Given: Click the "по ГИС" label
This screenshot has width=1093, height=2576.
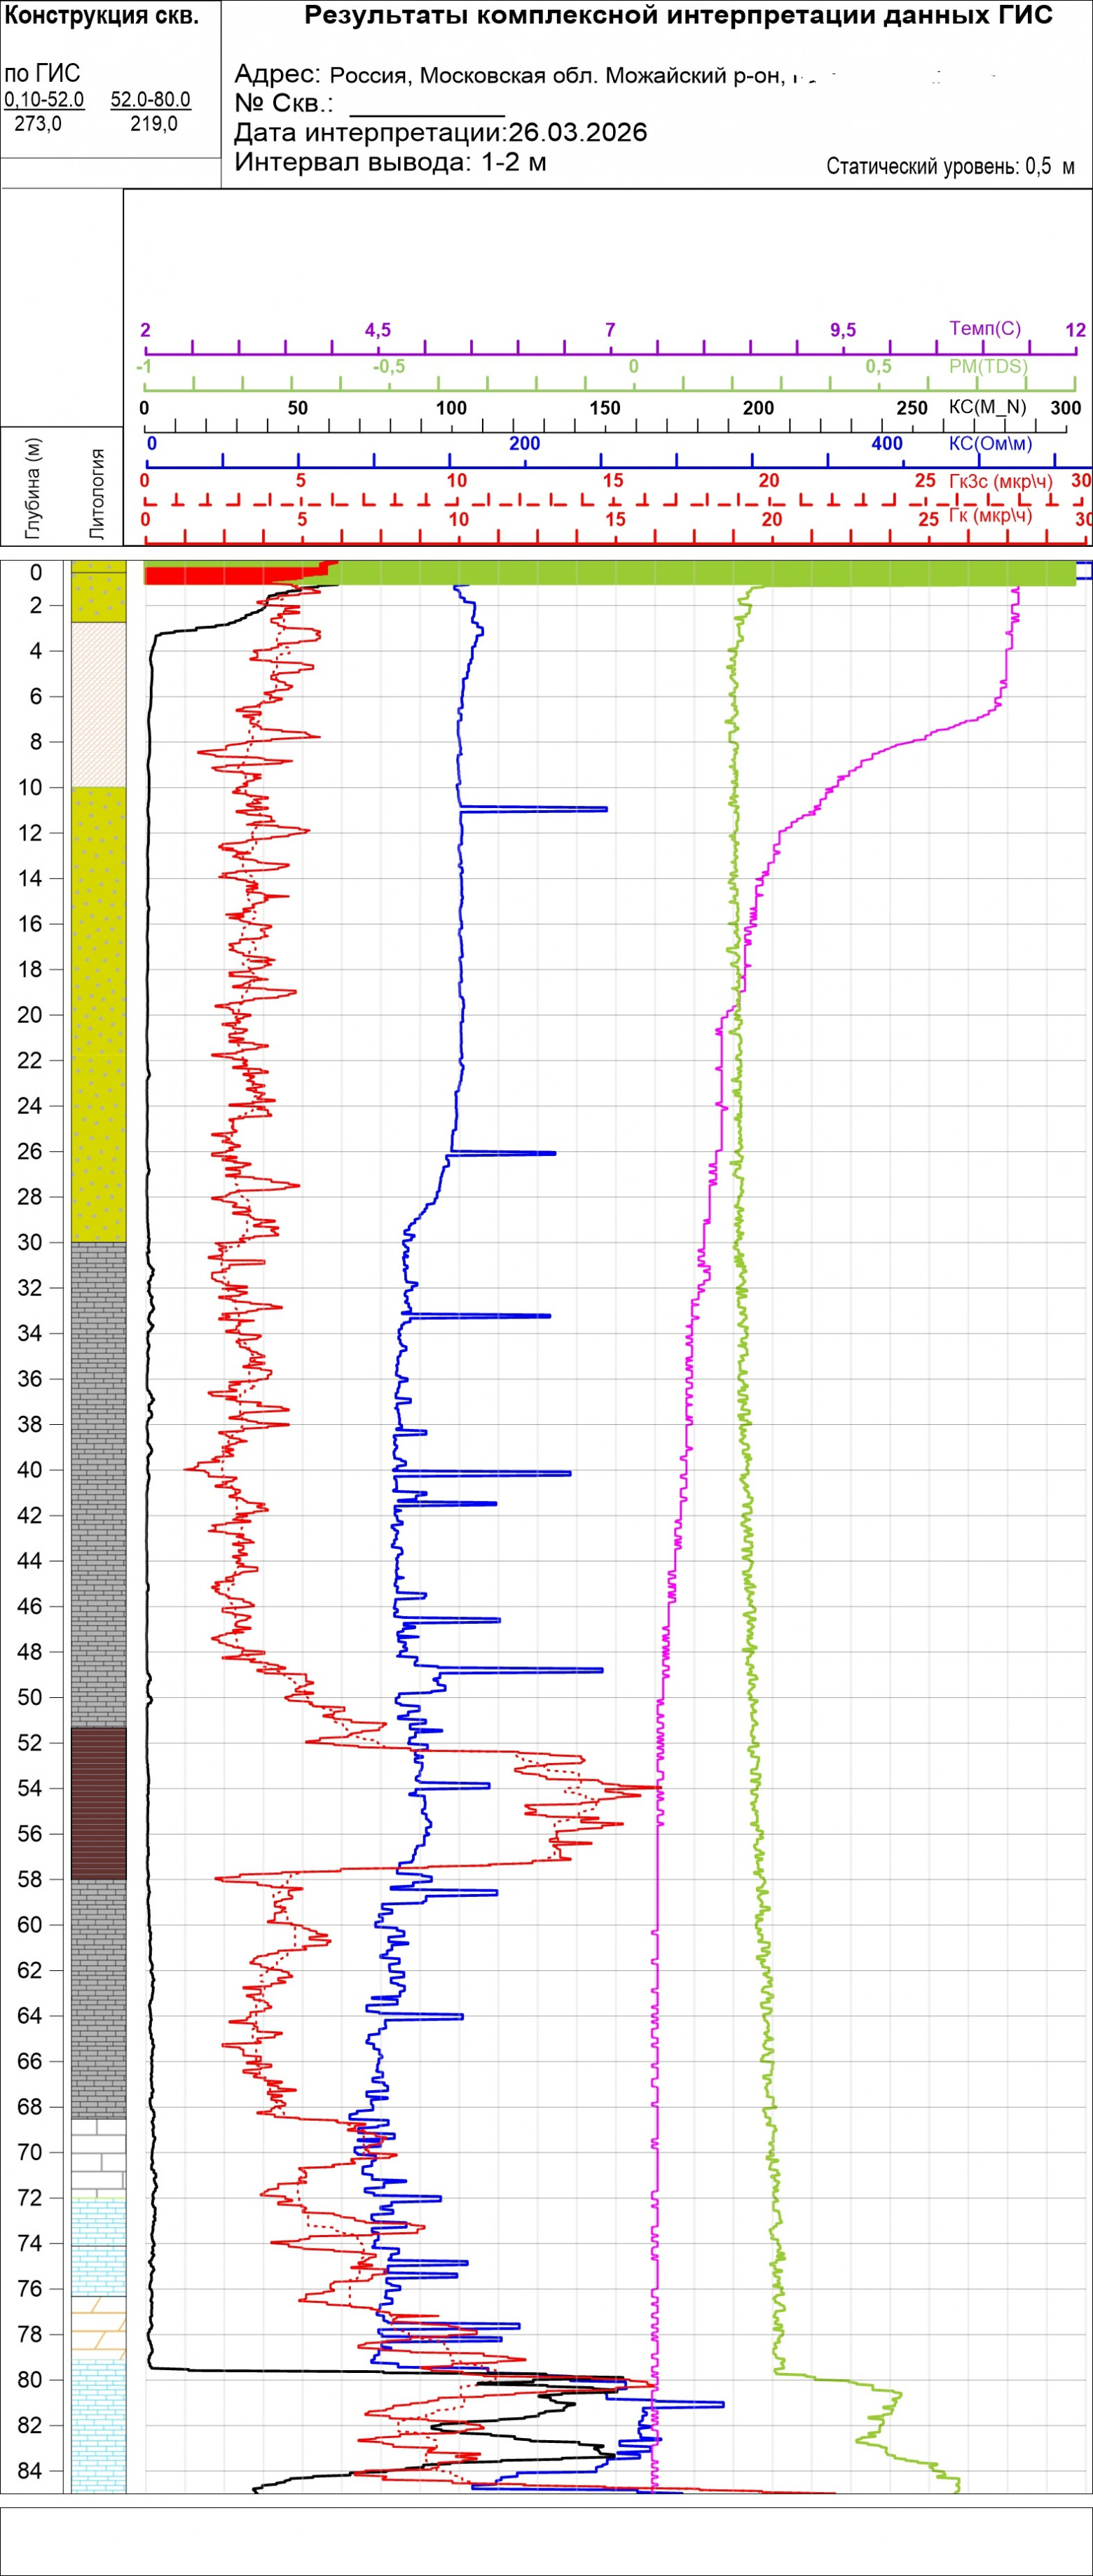Looking at the screenshot, I should pyautogui.click(x=42, y=74).
